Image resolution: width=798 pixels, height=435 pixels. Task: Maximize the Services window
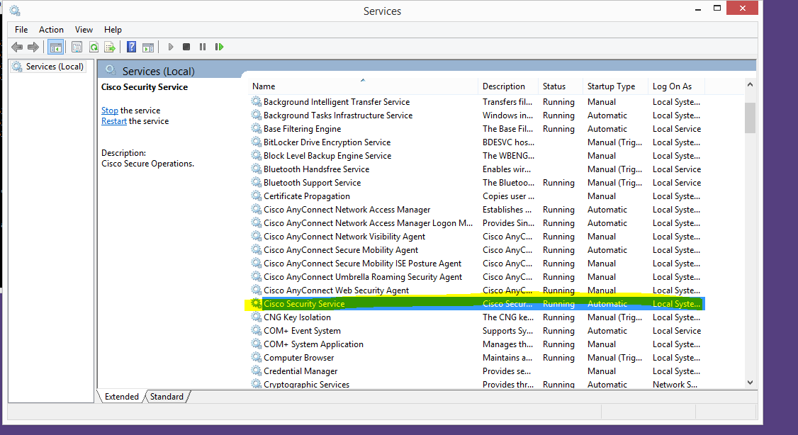(717, 8)
